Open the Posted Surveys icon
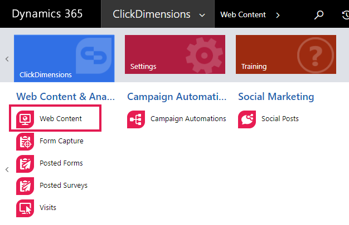349x225 pixels. [25, 186]
